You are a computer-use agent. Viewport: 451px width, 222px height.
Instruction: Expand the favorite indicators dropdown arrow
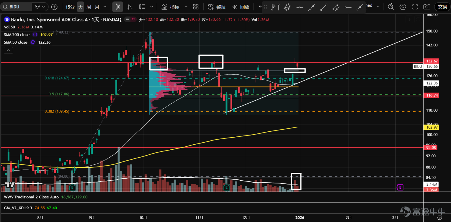[x=186, y=7]
